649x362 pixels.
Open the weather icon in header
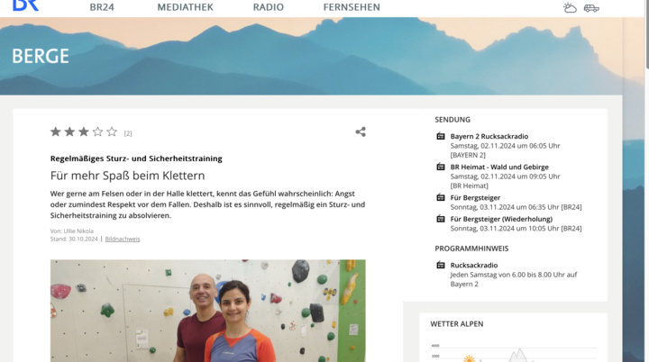point(570,8)
